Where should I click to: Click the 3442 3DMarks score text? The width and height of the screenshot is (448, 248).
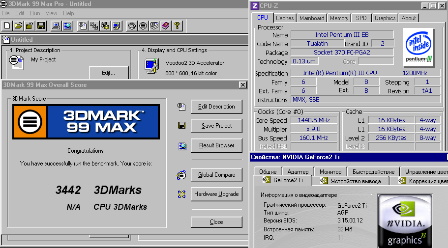click(x=98, y=190)
